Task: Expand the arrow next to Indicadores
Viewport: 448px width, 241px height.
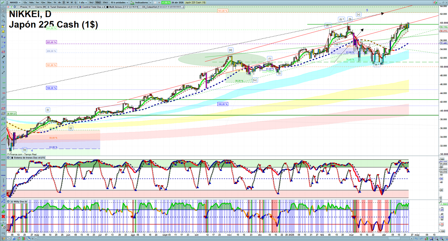Action: 150,3
